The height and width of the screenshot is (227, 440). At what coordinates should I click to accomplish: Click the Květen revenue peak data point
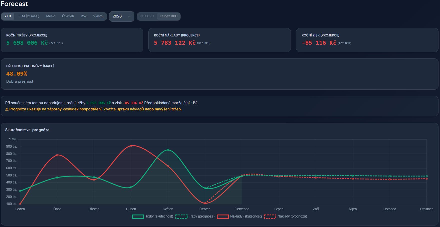point(168,150)
